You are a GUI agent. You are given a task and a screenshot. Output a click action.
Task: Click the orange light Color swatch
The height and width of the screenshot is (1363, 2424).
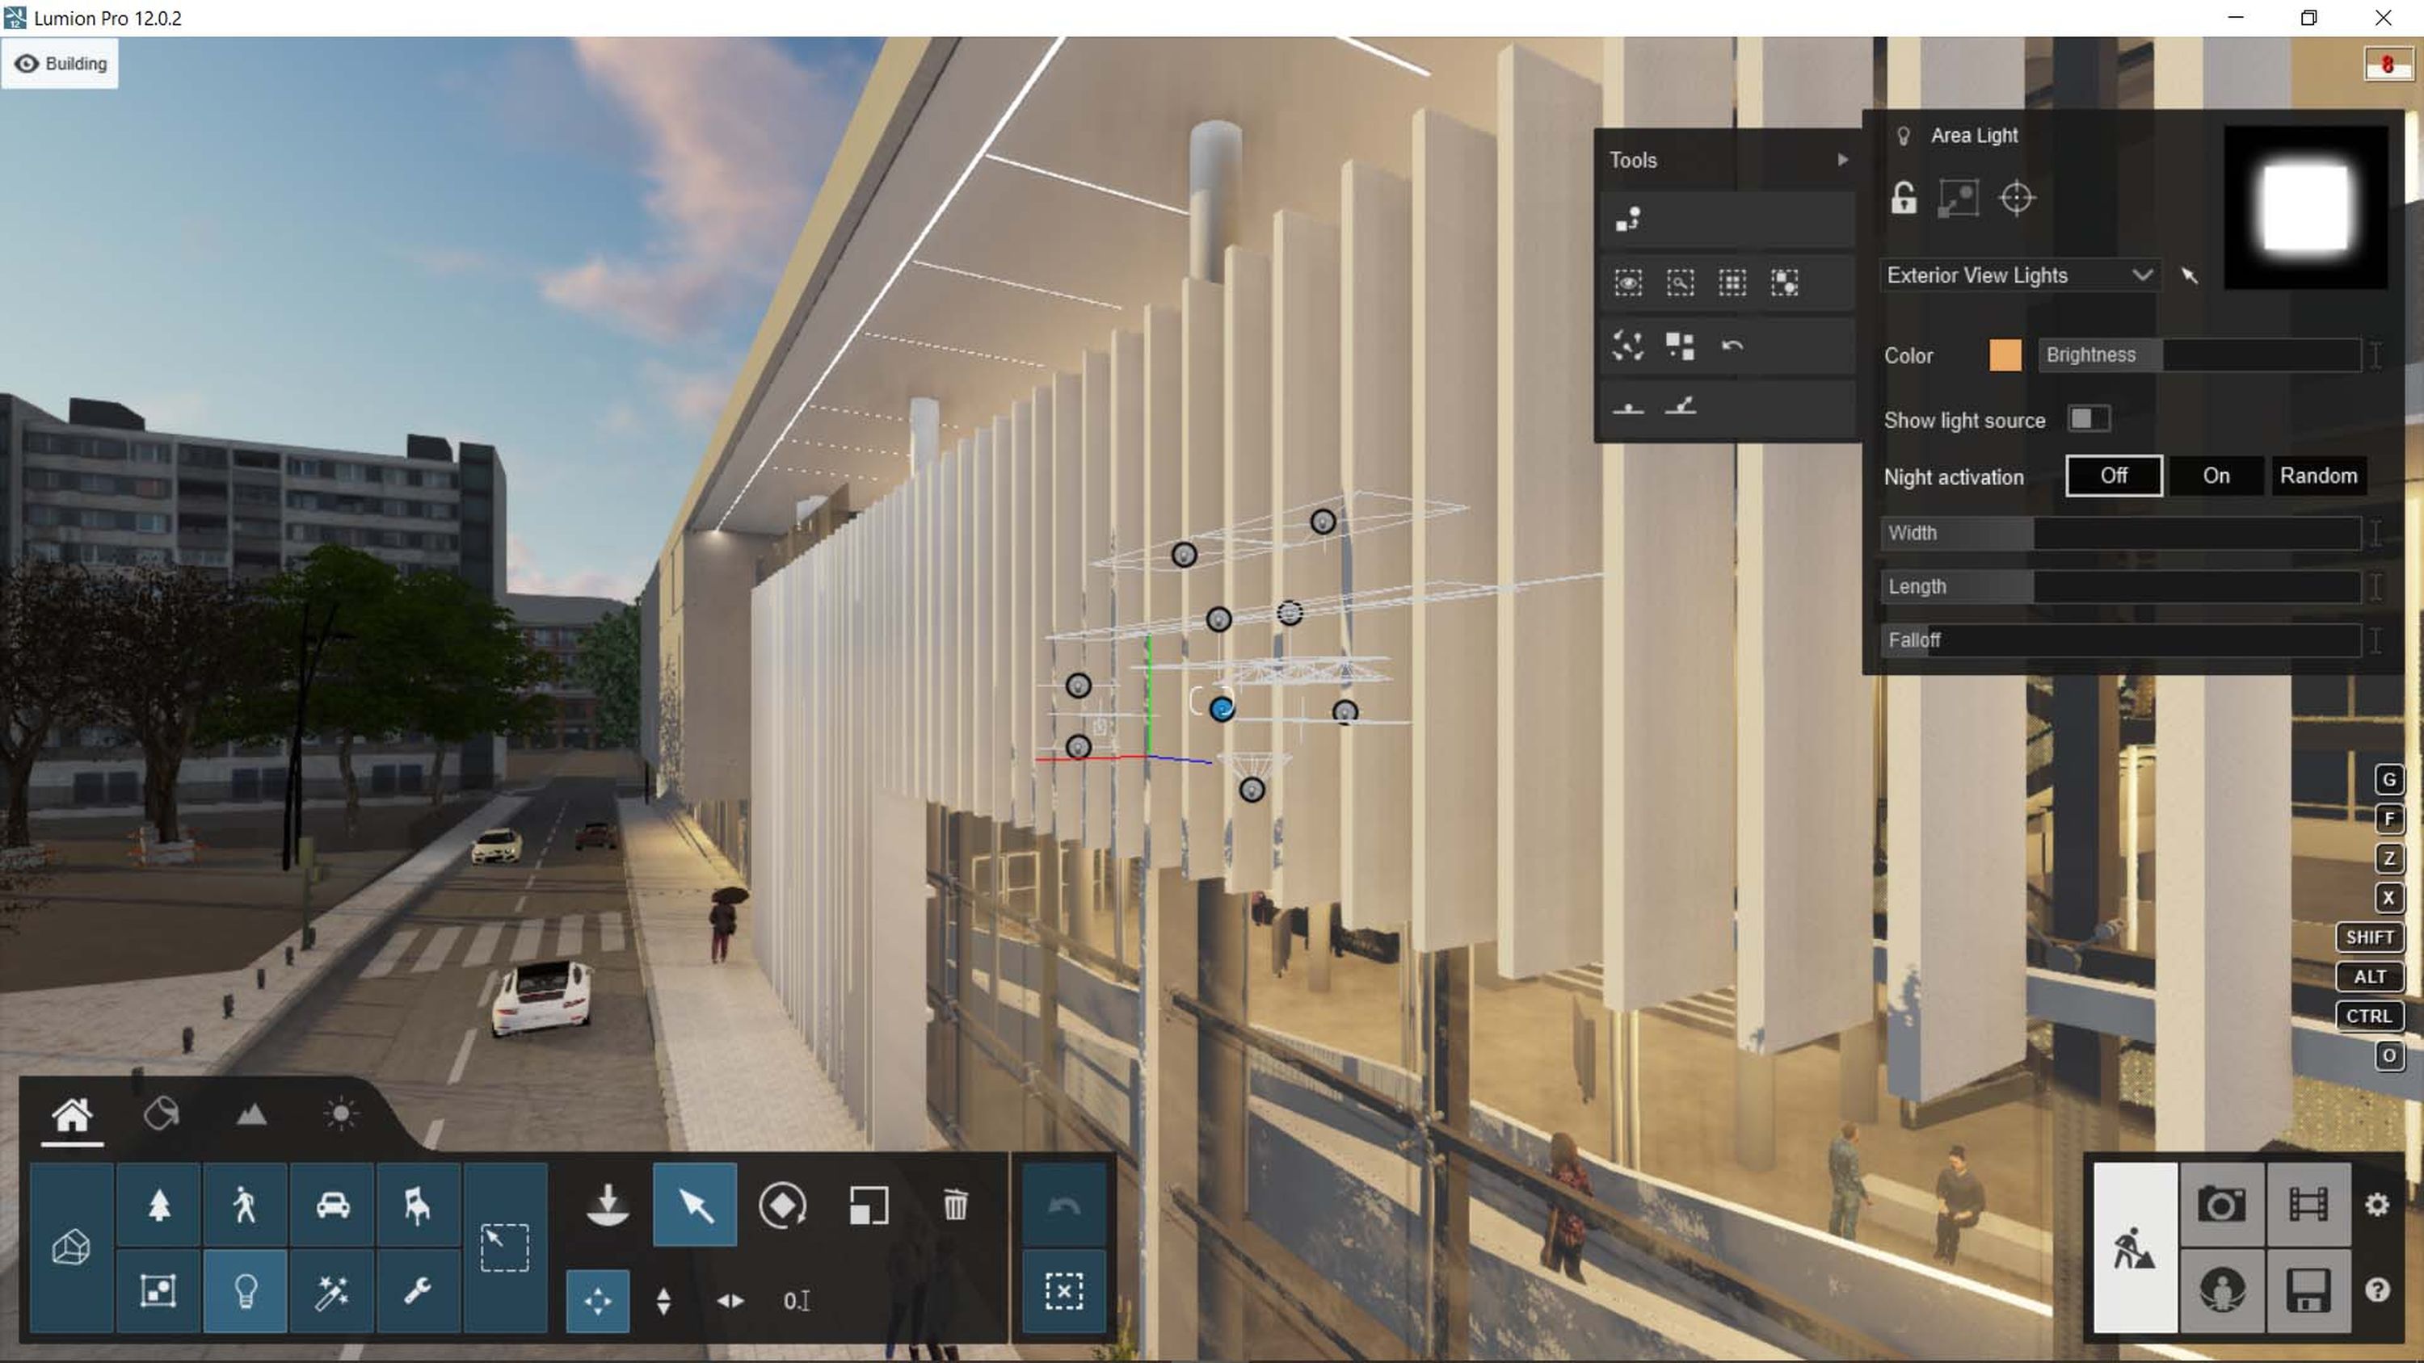[2005, 355]
